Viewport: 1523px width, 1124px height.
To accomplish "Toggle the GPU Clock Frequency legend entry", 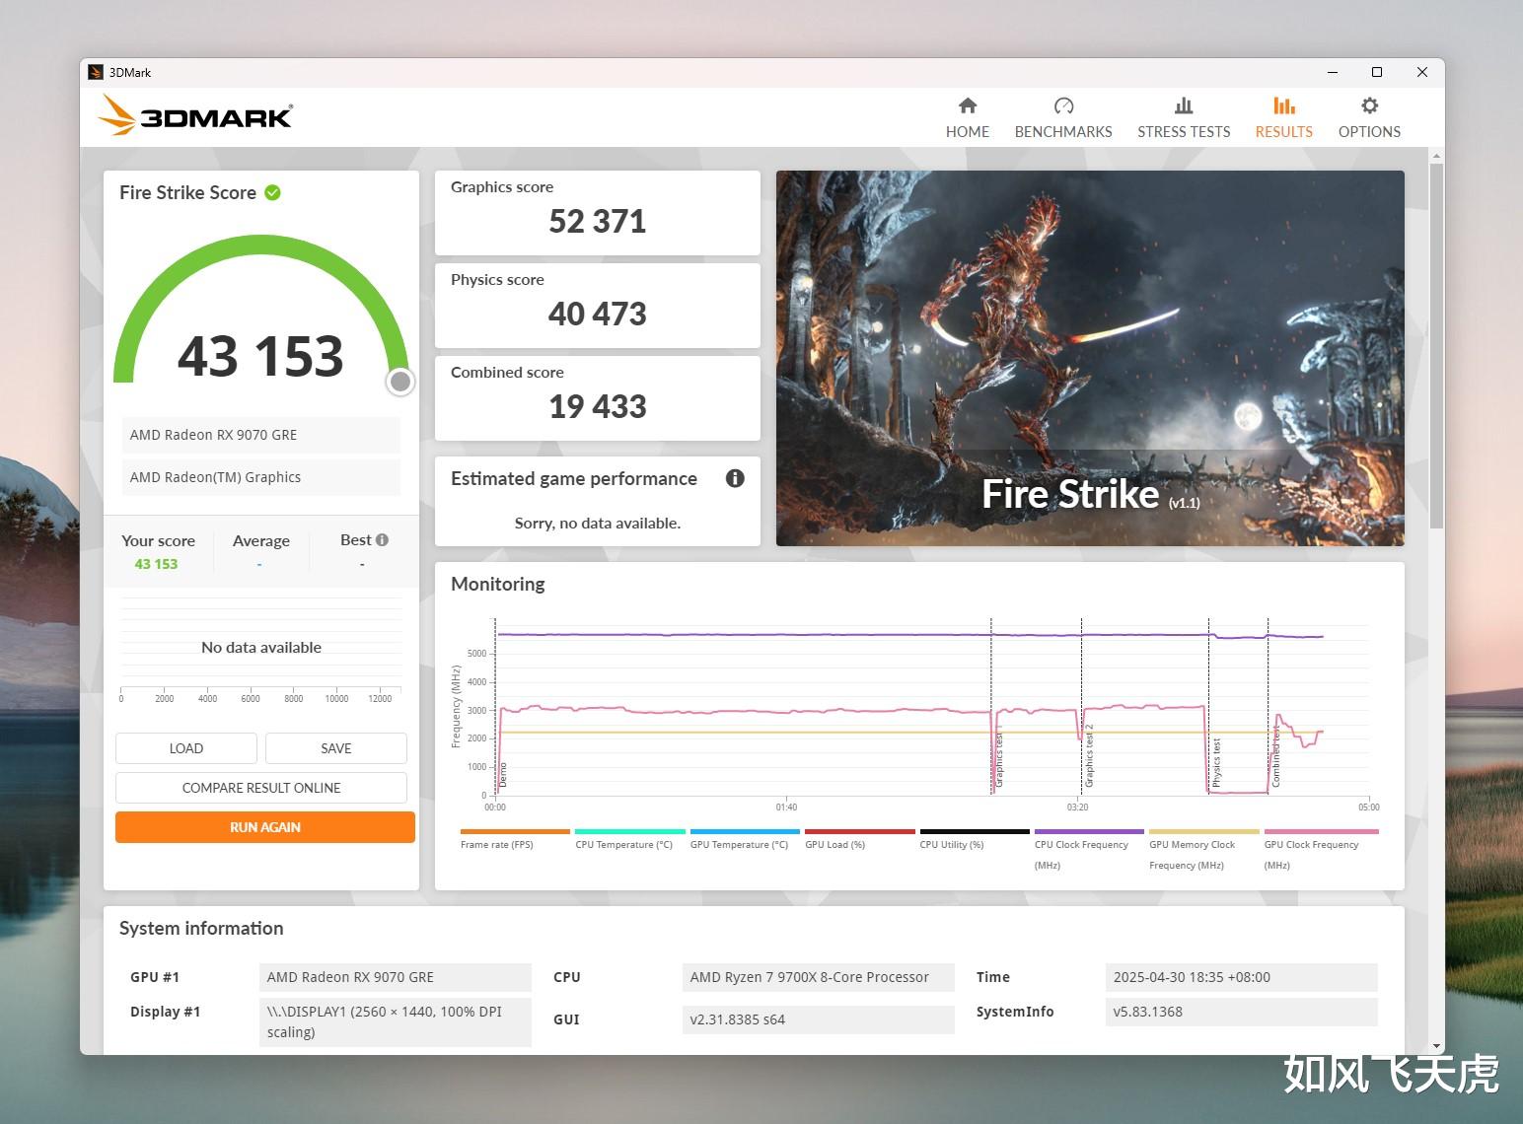I will click(x=1320, y=850).
